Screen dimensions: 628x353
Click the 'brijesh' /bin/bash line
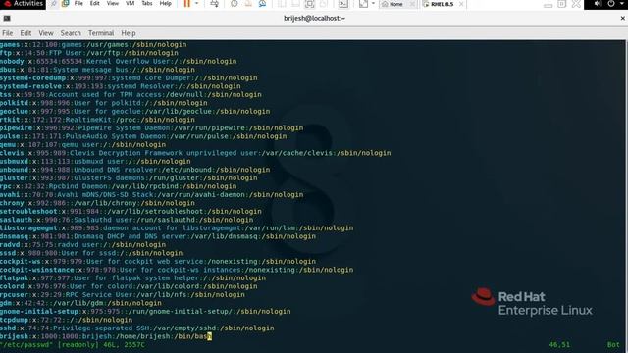tap(106, 336)
